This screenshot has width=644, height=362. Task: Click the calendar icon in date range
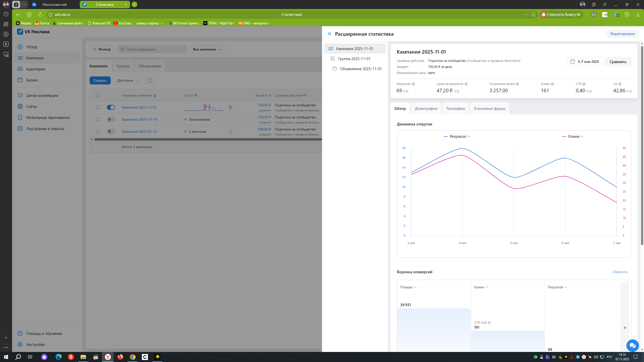tap(573, 62)
